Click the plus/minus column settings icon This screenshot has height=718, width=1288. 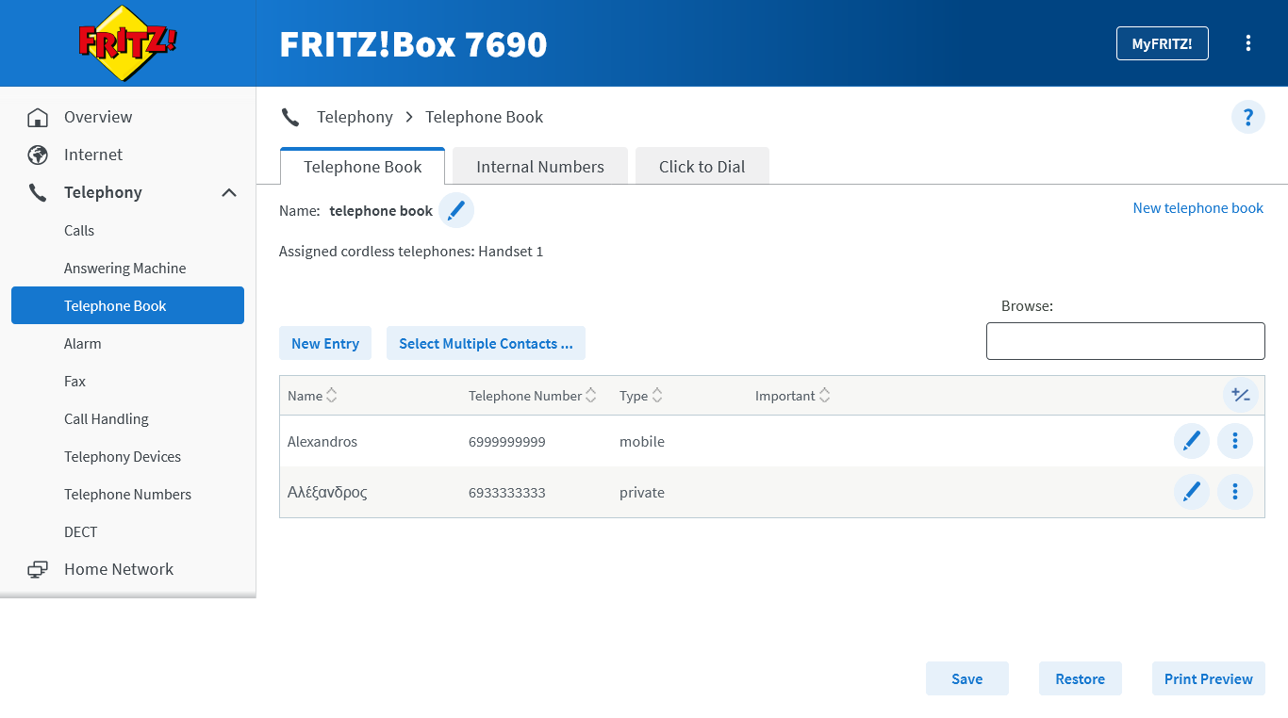click(x=1241, y=396)
